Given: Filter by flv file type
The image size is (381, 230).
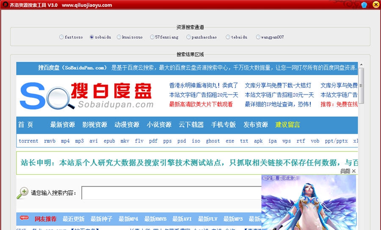Looking at the screenshot, I should coord(139,141).
